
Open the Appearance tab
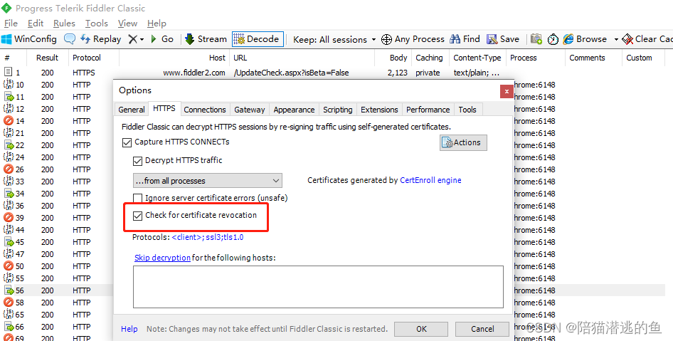[x=294, y=110]
